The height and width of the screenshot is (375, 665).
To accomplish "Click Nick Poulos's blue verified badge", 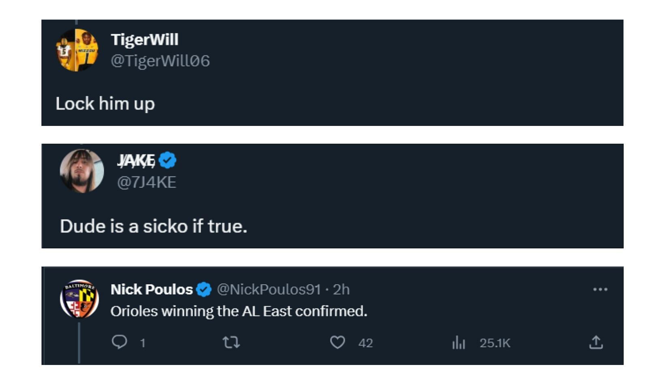I will coord(204,289).
